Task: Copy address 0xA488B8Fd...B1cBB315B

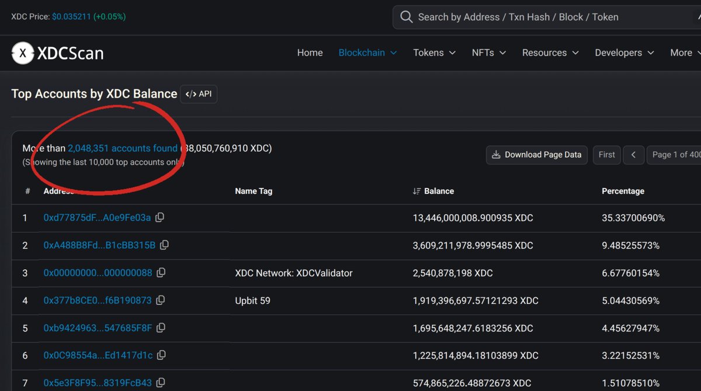Action: 164,245
